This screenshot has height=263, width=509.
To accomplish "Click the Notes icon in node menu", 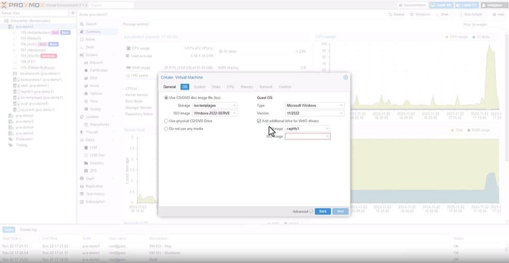I will 82,40.
